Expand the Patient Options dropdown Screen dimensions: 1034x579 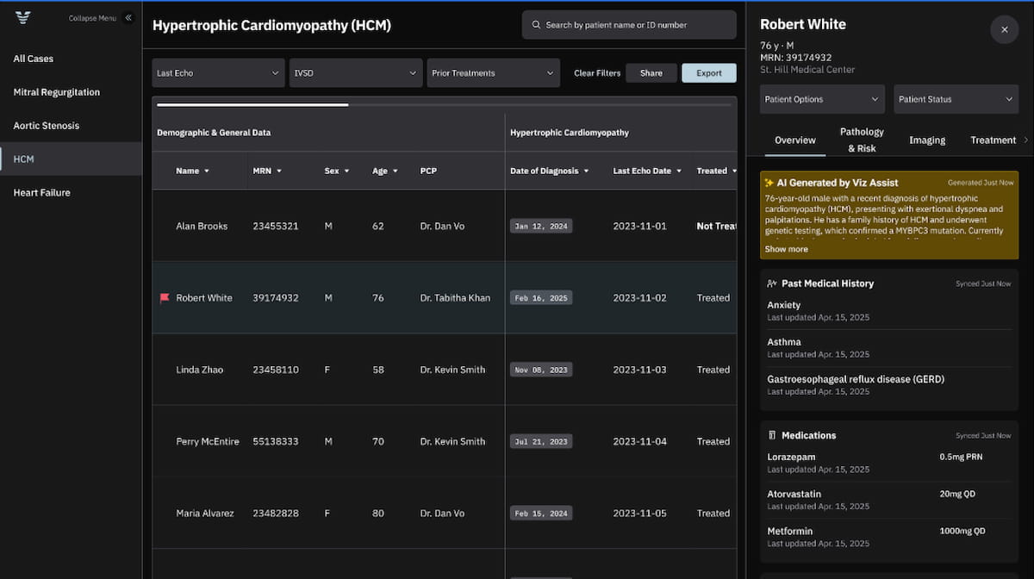click(x=822, y=99)
